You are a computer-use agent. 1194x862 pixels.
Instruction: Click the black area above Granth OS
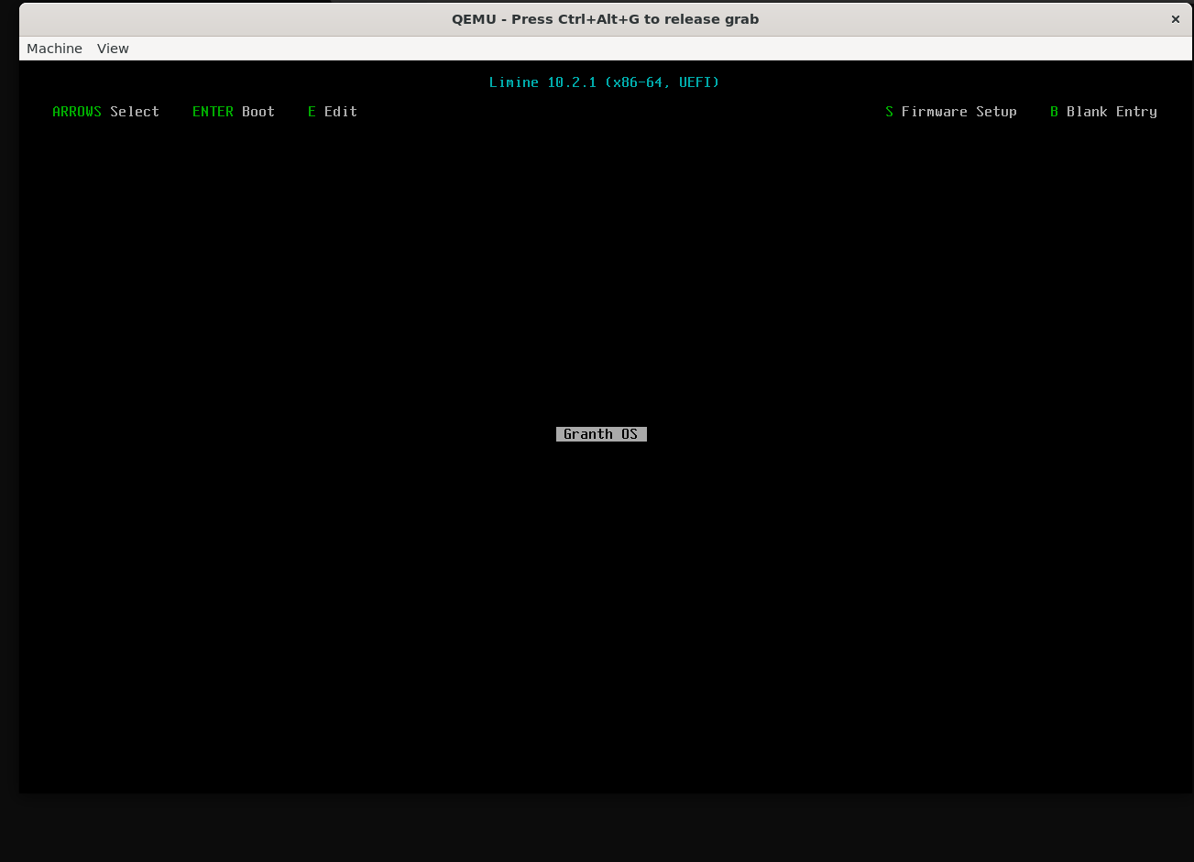(x=601, y=275)
